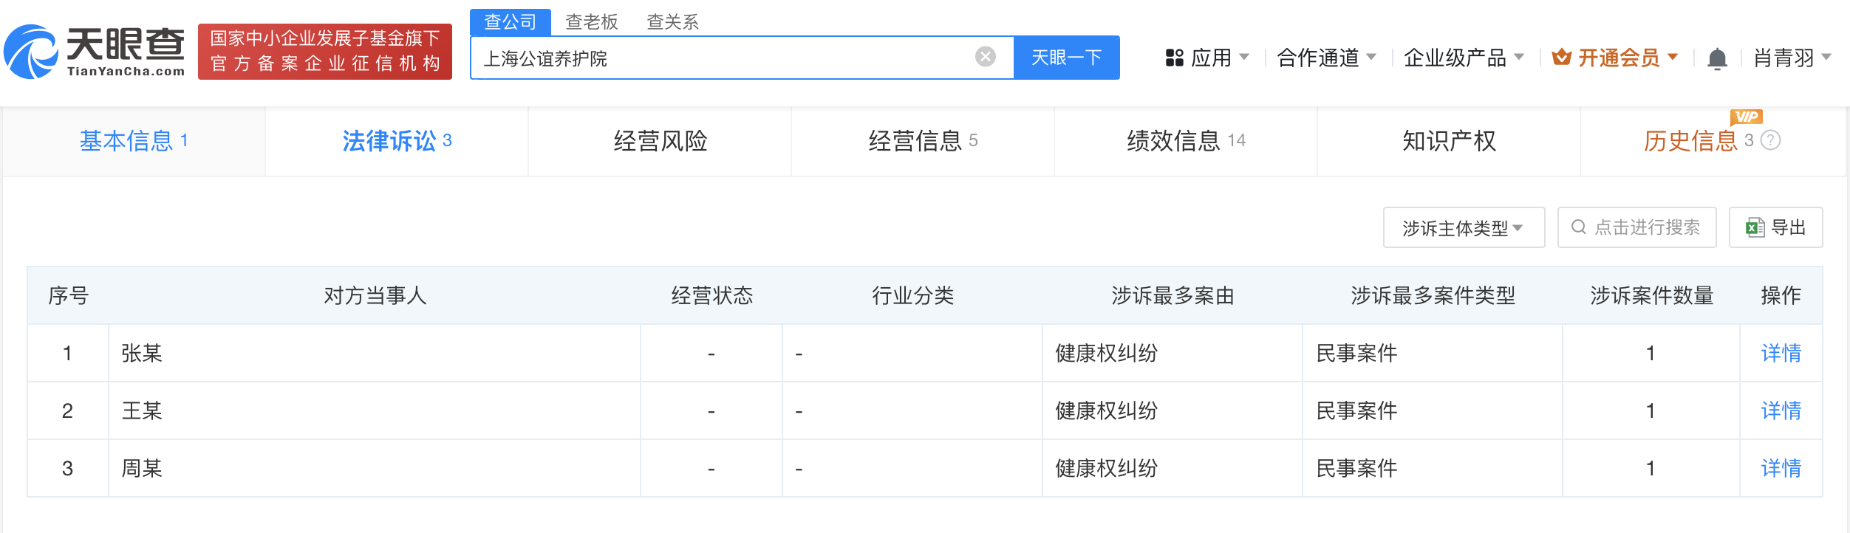
Task: Open 详情 link for 张某
Action: tap(1781, 354)
